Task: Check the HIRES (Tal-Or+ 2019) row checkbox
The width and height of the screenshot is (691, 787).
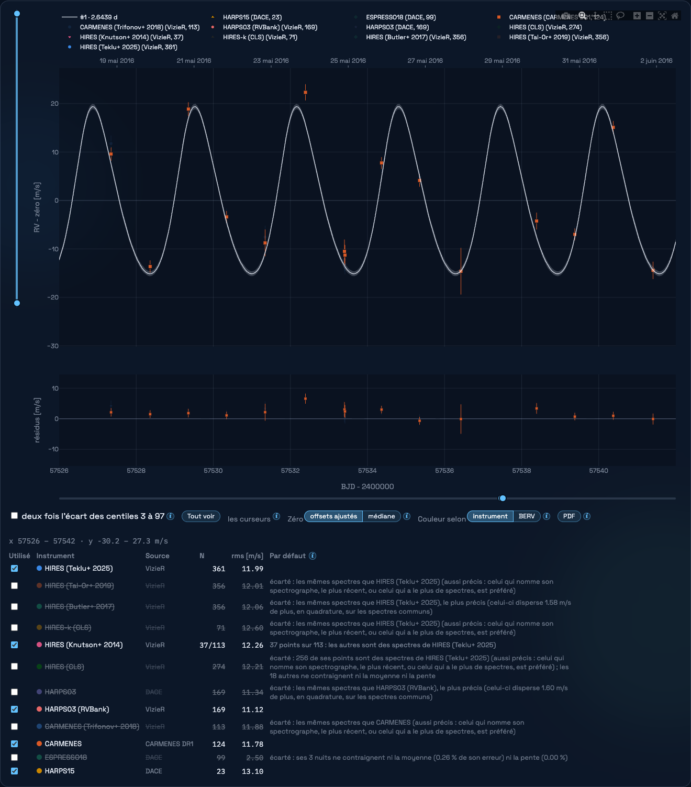Action: (14, 586)
